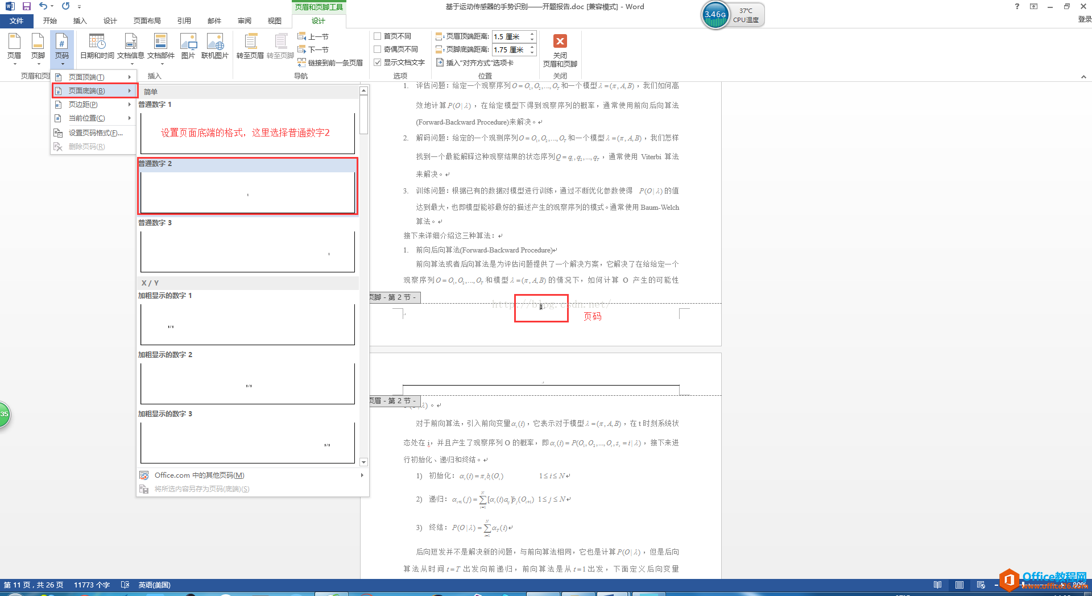Viewport: 1092px width, 596px height.
Task: Click word count 11773 个字 in status bar
Action: pos(92,585)
